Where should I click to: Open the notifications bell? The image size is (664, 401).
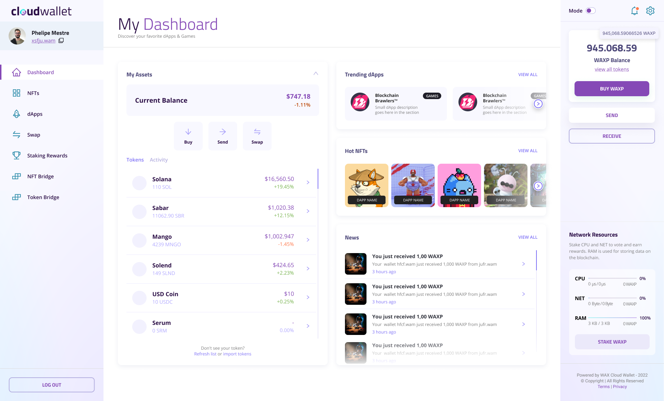635,11
